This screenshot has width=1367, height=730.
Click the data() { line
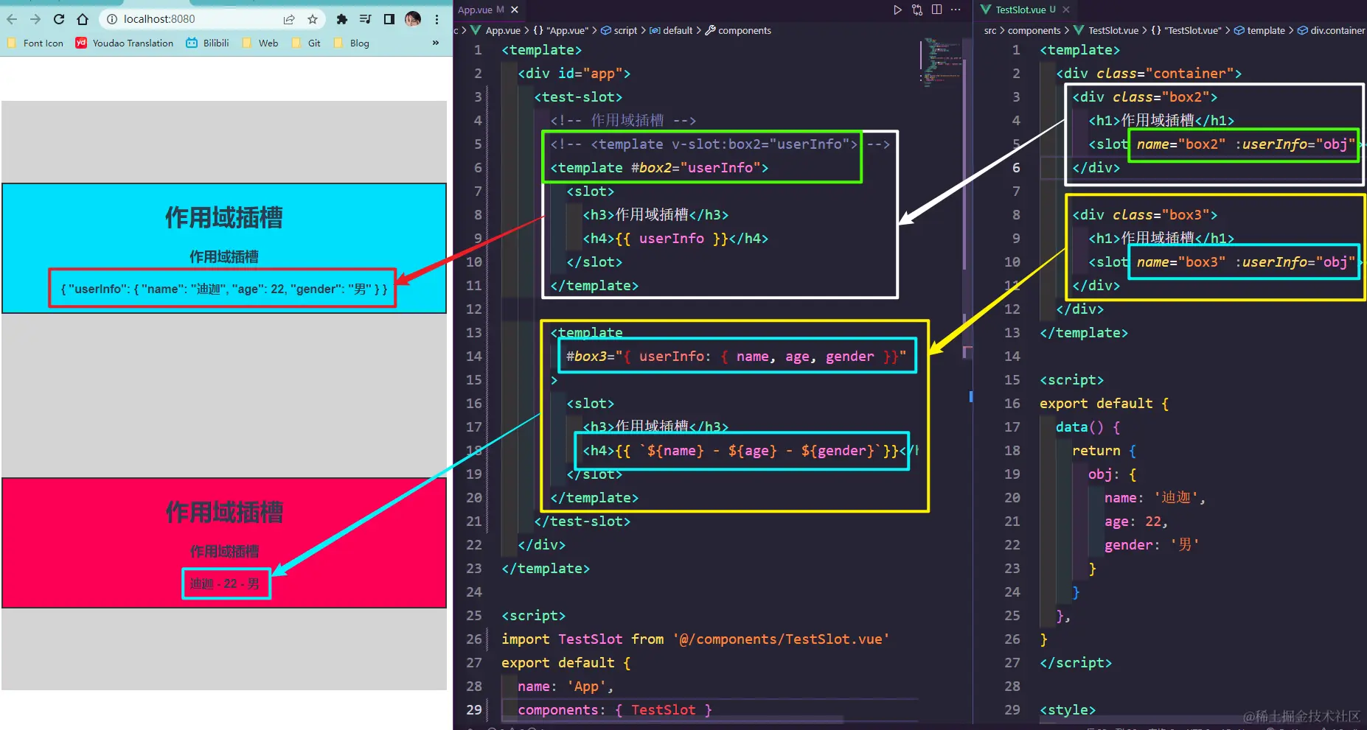[1088, 427]
